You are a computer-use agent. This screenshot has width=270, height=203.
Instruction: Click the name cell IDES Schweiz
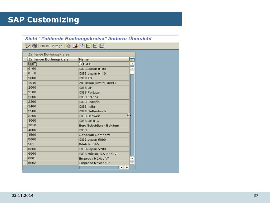104,116
